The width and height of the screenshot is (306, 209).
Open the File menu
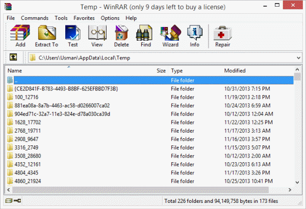click(11, 18)
